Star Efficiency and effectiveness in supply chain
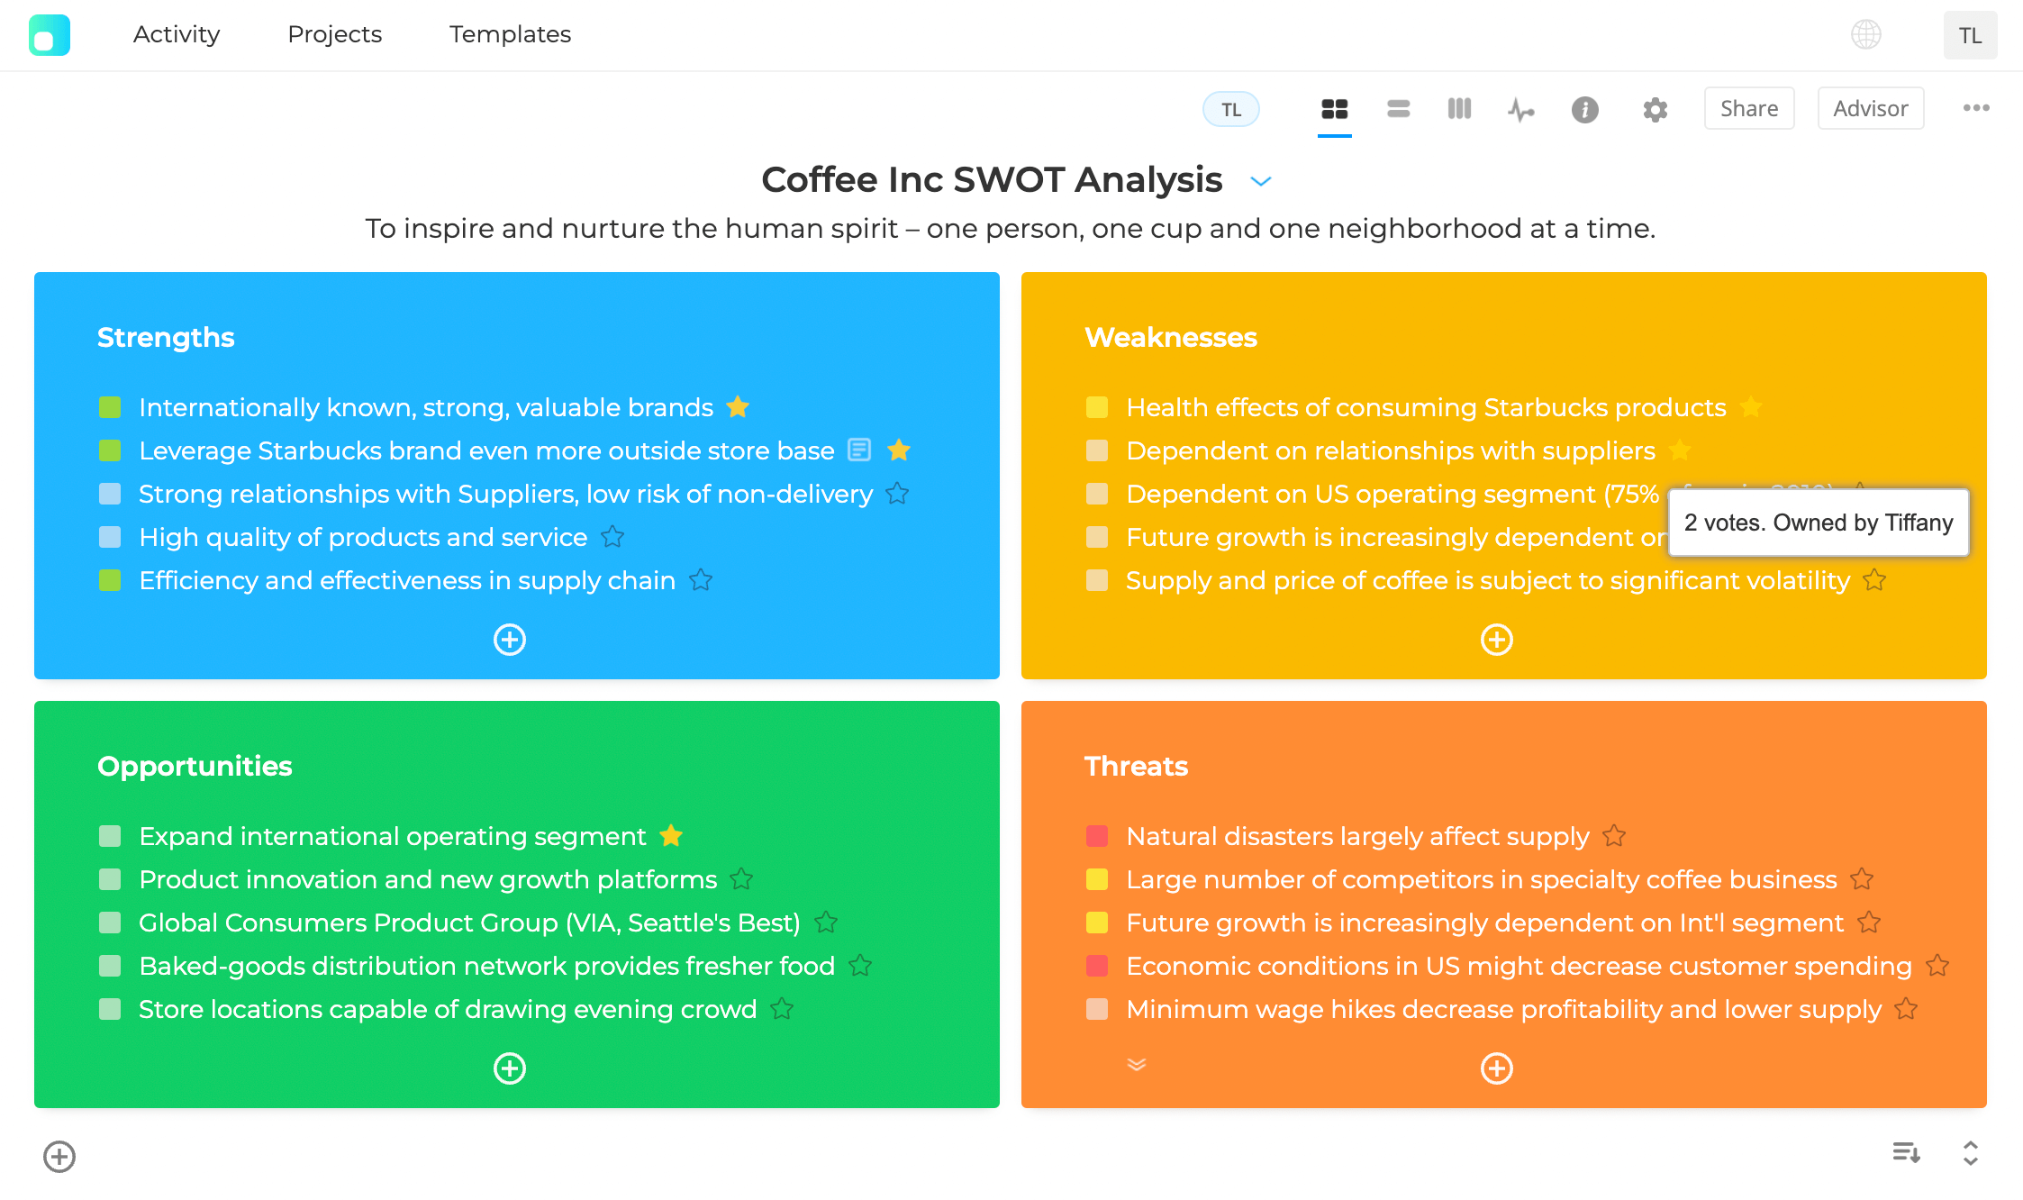The image size is (2023, 1200). click(701, 580)
